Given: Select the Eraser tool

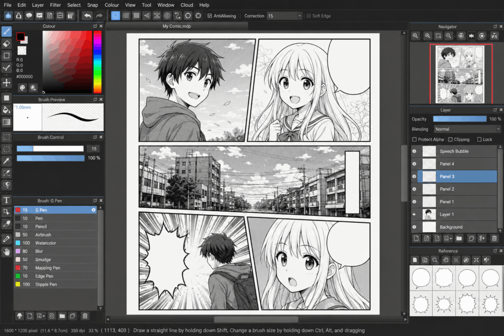Looking at the screenshot, I should (6, 43).
